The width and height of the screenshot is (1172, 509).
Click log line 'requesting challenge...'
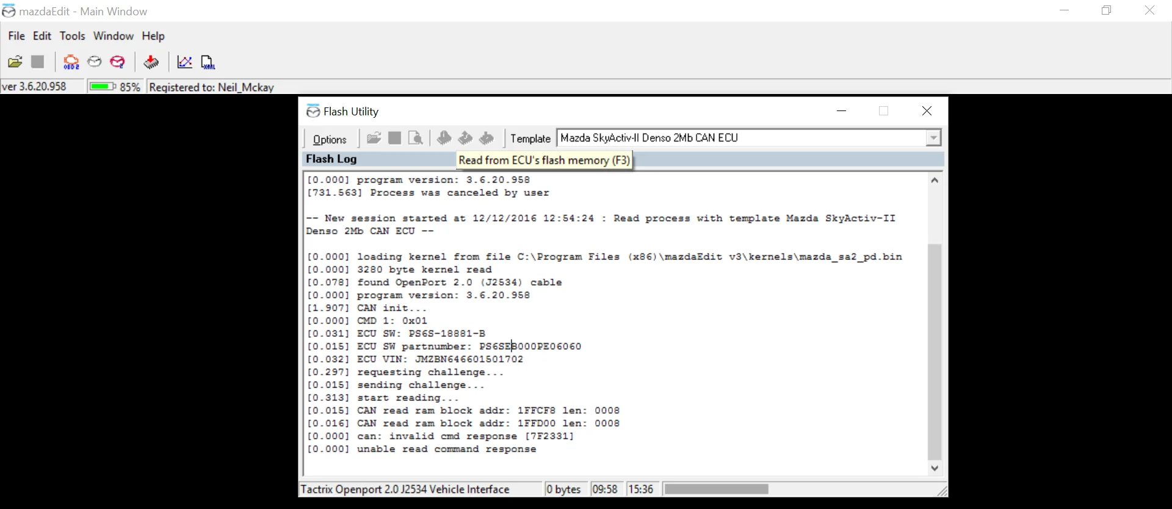[405, 372]
